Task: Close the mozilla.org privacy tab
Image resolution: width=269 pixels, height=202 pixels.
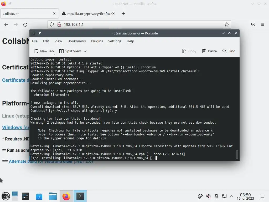Action: pyautogui.click(x=113, y=13)
